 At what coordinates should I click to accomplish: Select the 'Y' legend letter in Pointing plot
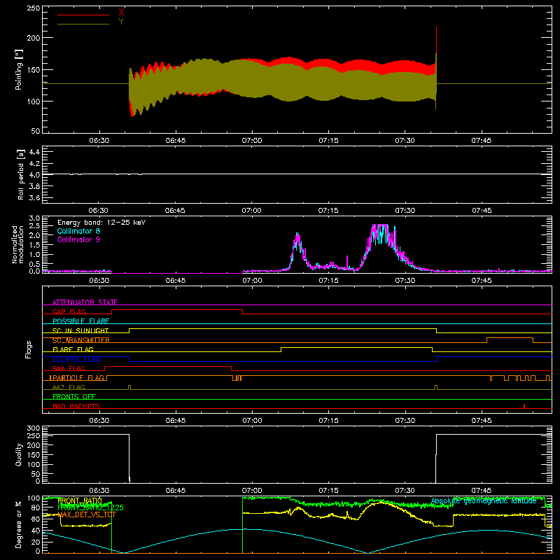[x=121, y=22]
